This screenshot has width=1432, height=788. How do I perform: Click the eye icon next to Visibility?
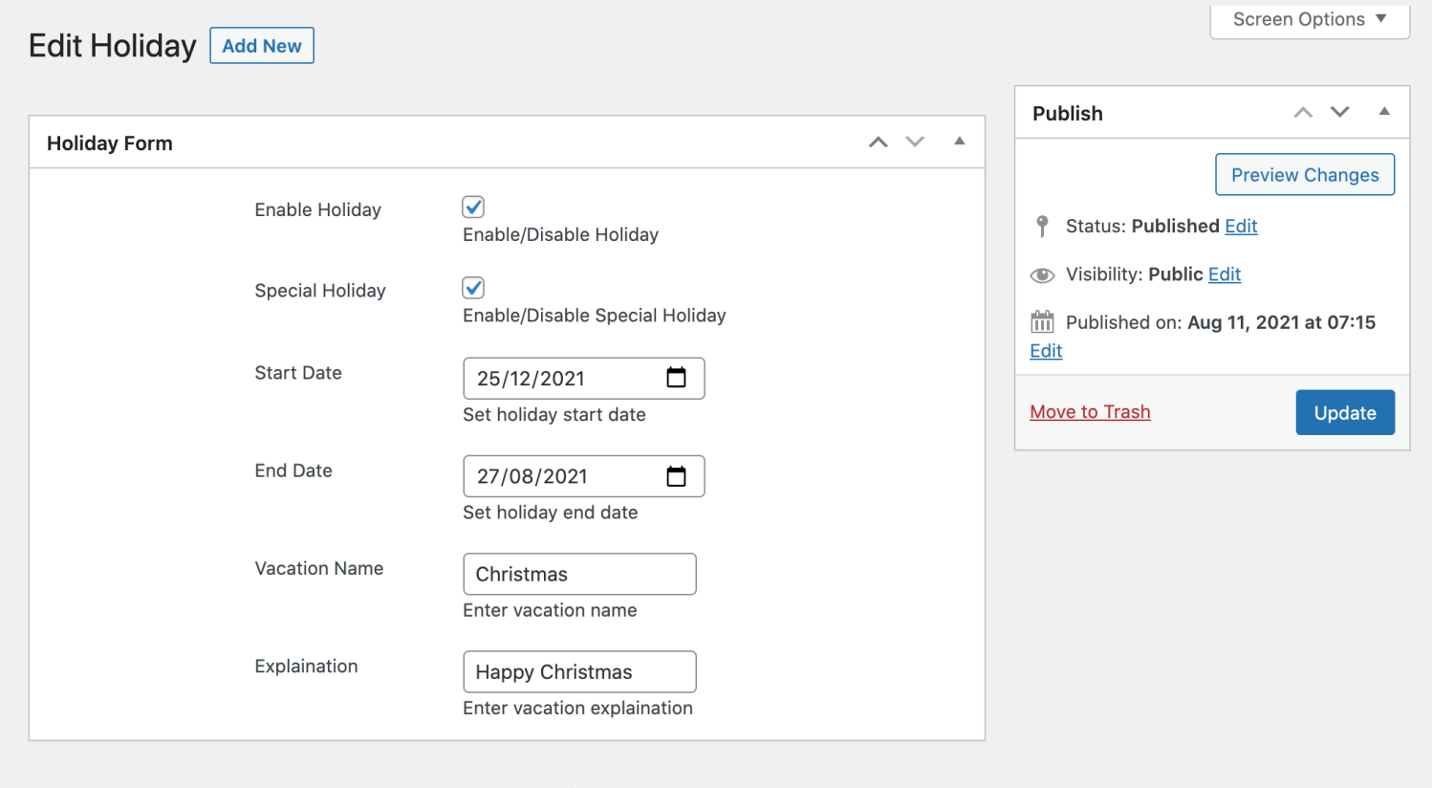tap(1042, 274)
